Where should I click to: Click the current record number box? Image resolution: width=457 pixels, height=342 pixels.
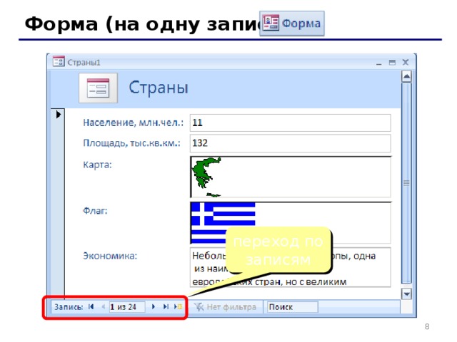[127, 307]
